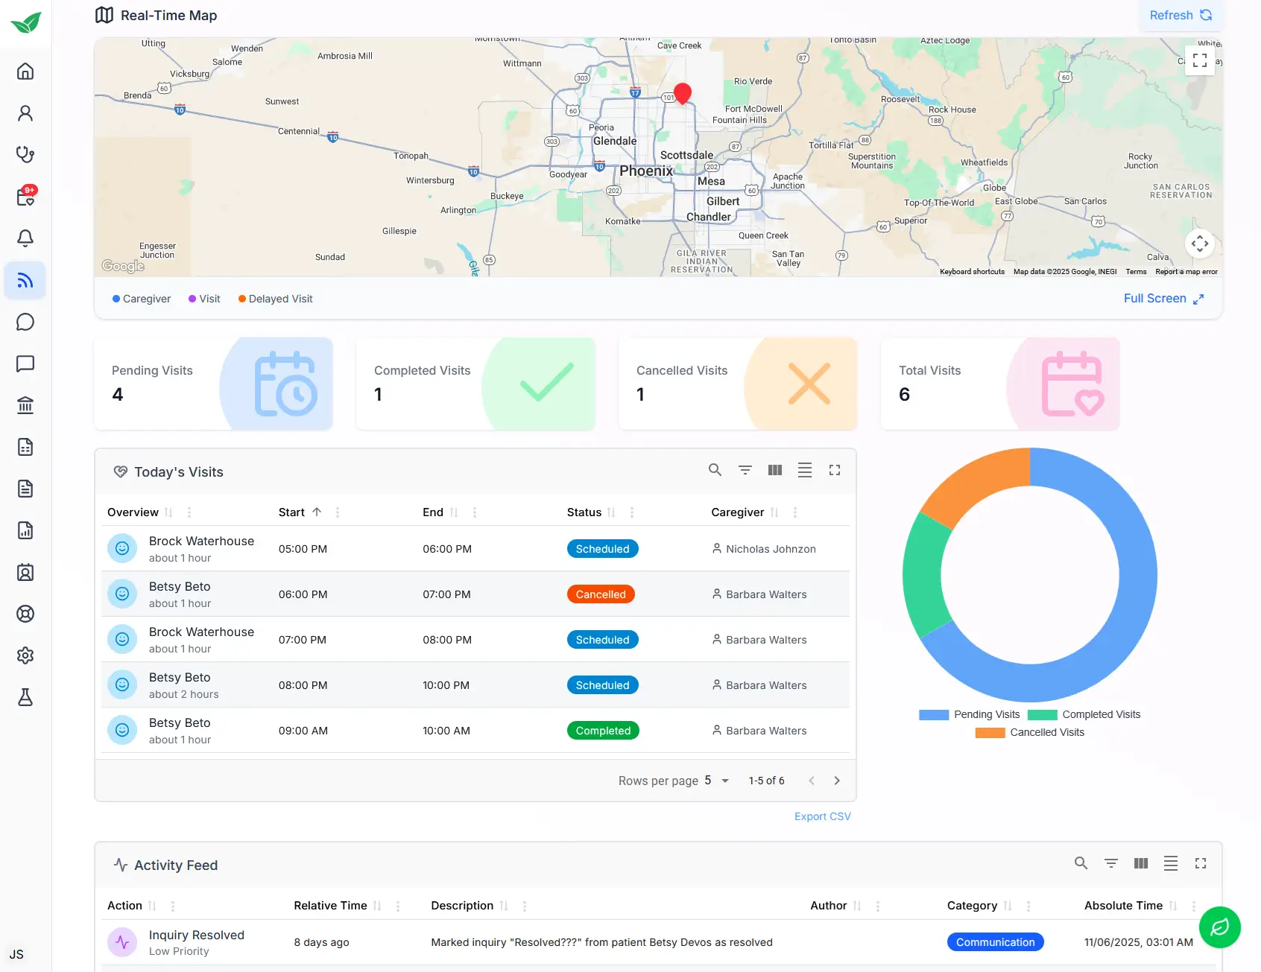1261x972 pixels.
Task: Toggle descending sort on Start column
Action: (x=316, y=512)
